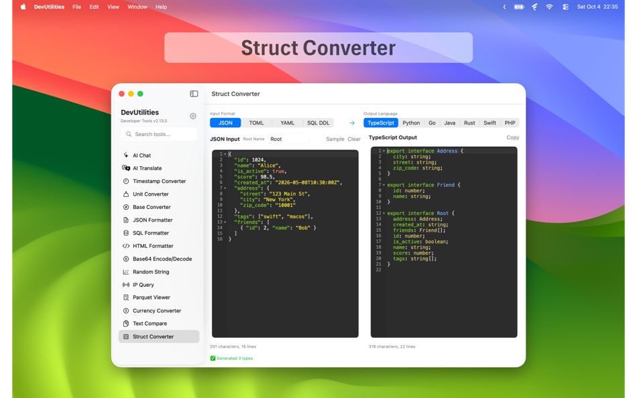Choose Python as output language
The height and width of the screenshot is (398, 637).
(411, 123)
